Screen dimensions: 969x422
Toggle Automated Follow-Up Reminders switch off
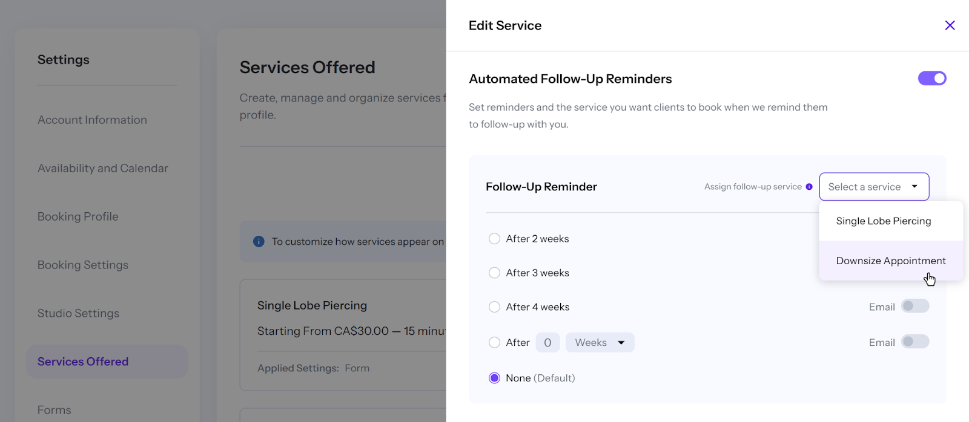932,79
